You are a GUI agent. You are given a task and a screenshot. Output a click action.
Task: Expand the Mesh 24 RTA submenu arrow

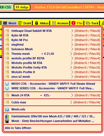click(72, 95)
